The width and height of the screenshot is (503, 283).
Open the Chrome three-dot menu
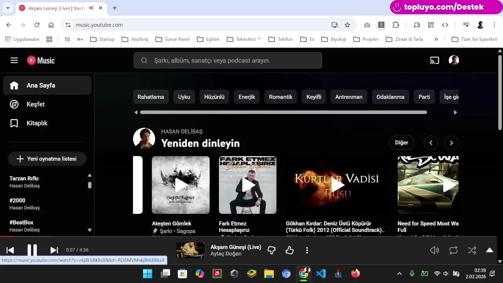coord(494,25)
